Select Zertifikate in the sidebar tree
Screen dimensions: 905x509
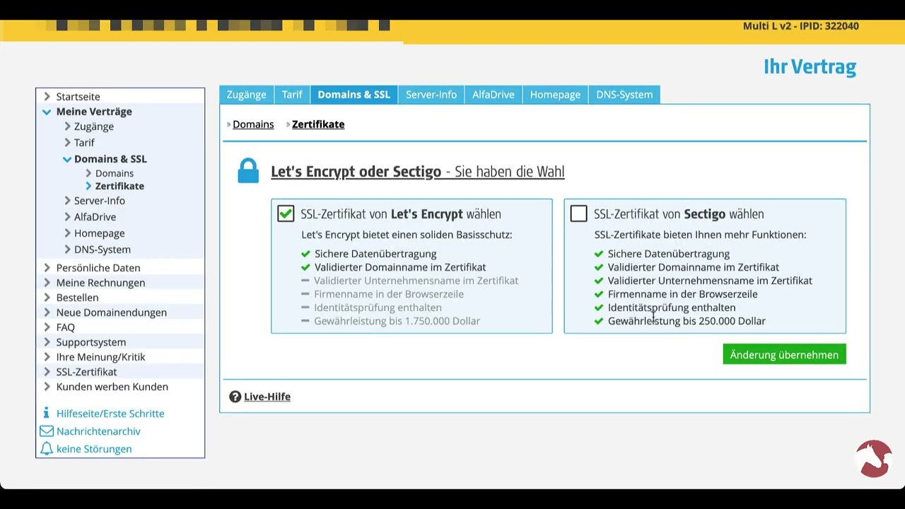point(119,186)
